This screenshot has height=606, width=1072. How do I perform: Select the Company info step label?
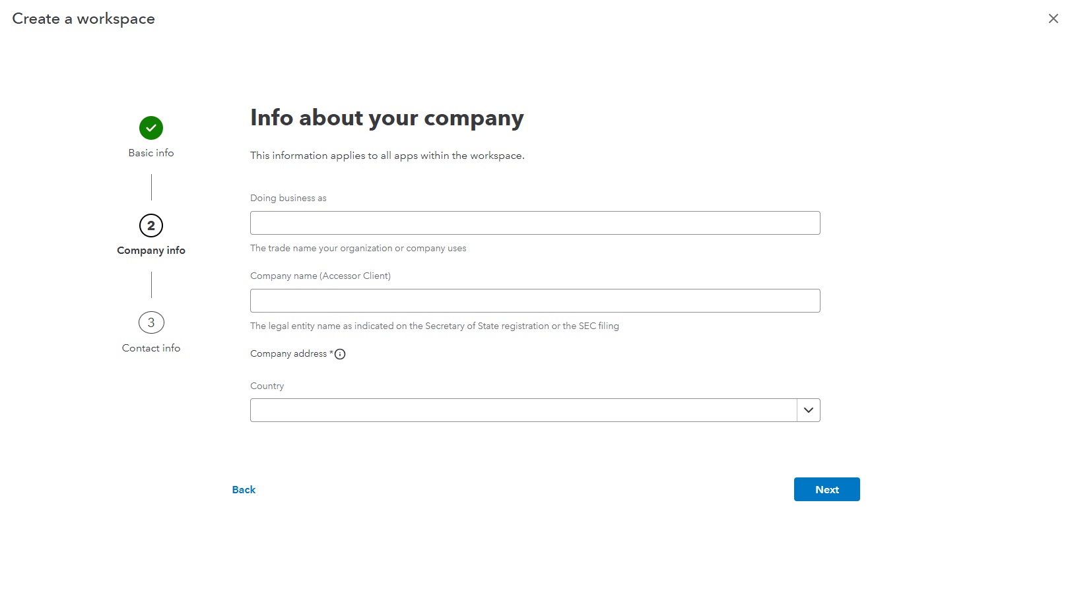coord(151,251)
